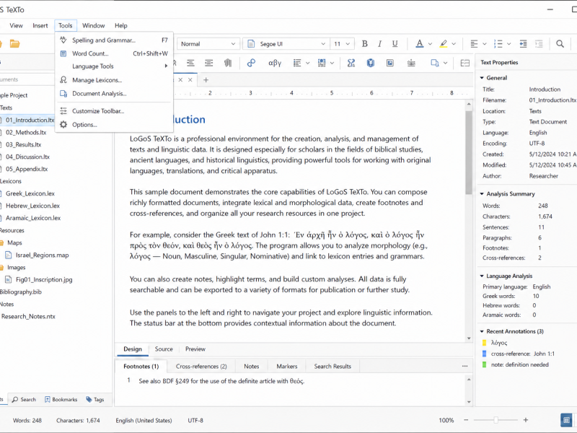Click the numbered outline list icon in second toolbar
The image size is (577, 433).
click(x=297, y=63)
